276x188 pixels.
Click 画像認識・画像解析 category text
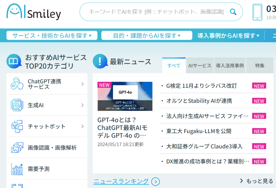coord(52,148)
